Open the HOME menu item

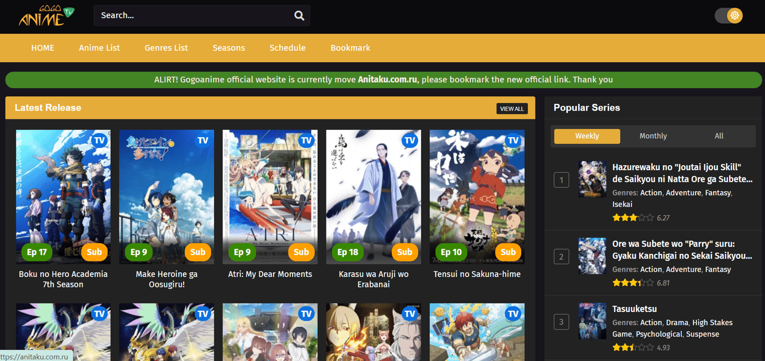point(43,48)
